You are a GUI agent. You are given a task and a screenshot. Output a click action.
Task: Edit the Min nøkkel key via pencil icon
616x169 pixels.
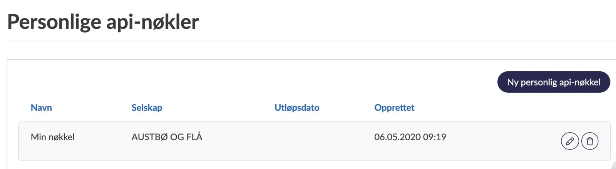pos(570,141)
